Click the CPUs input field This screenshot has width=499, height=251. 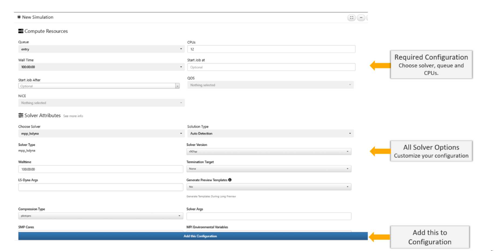pos(271,49)
